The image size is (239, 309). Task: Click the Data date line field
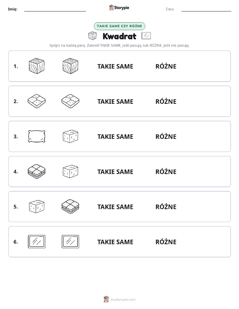coord(206,9)
